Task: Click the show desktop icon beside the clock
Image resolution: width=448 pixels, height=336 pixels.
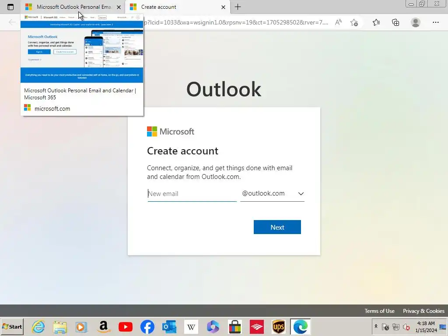Action: pyautogui.click(x=443, y=326)
